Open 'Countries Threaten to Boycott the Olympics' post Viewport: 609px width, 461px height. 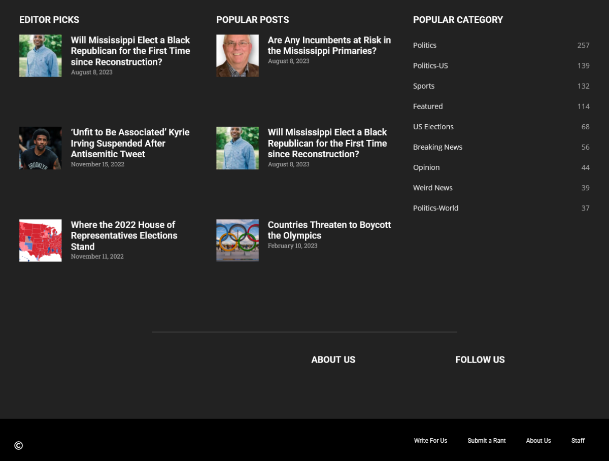[329, 230]
